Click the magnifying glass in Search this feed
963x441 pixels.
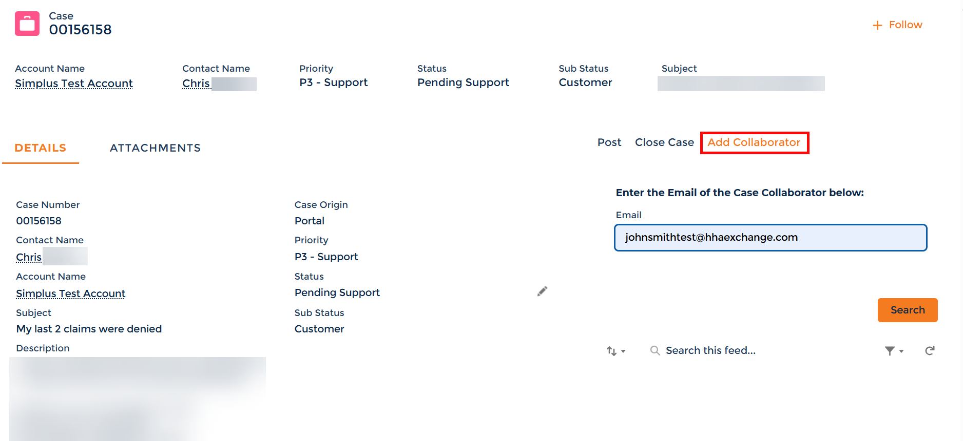[x=655, y=350]
